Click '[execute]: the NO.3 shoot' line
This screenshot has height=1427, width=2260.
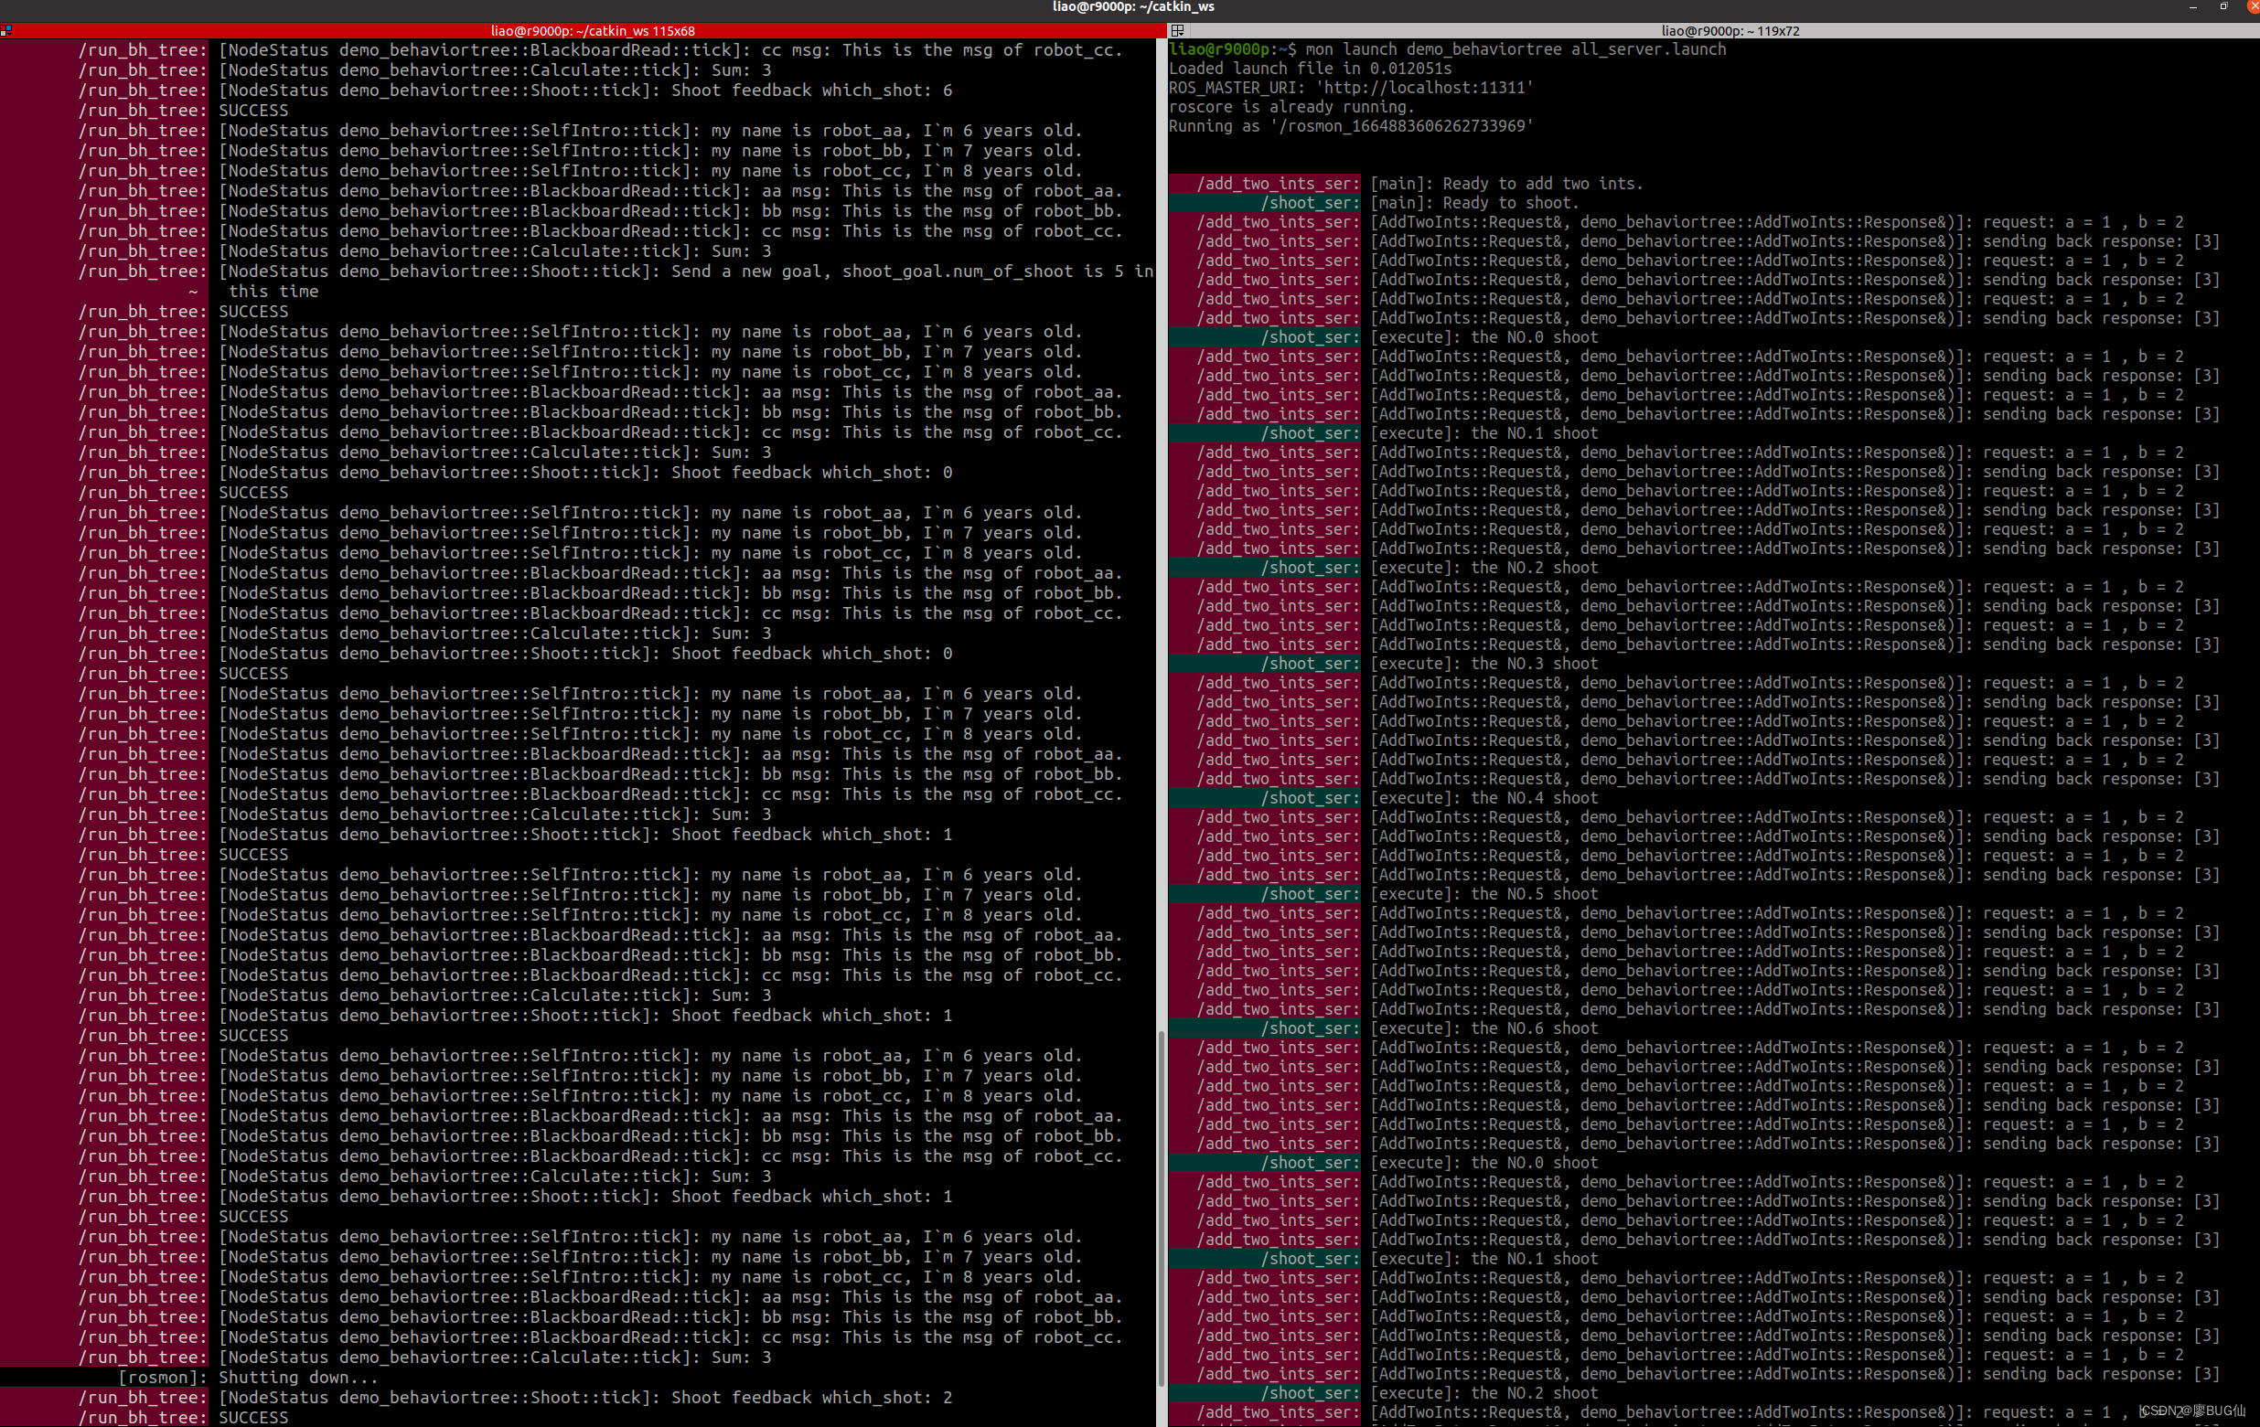pyautogui.click(x=1483, y=664)
